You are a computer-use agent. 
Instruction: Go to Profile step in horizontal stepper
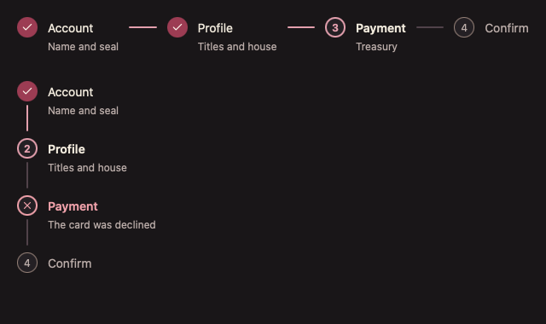click(215, 28)
